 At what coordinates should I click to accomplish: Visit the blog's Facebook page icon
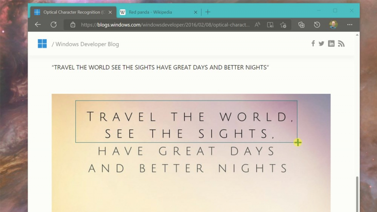click(313, 44)
